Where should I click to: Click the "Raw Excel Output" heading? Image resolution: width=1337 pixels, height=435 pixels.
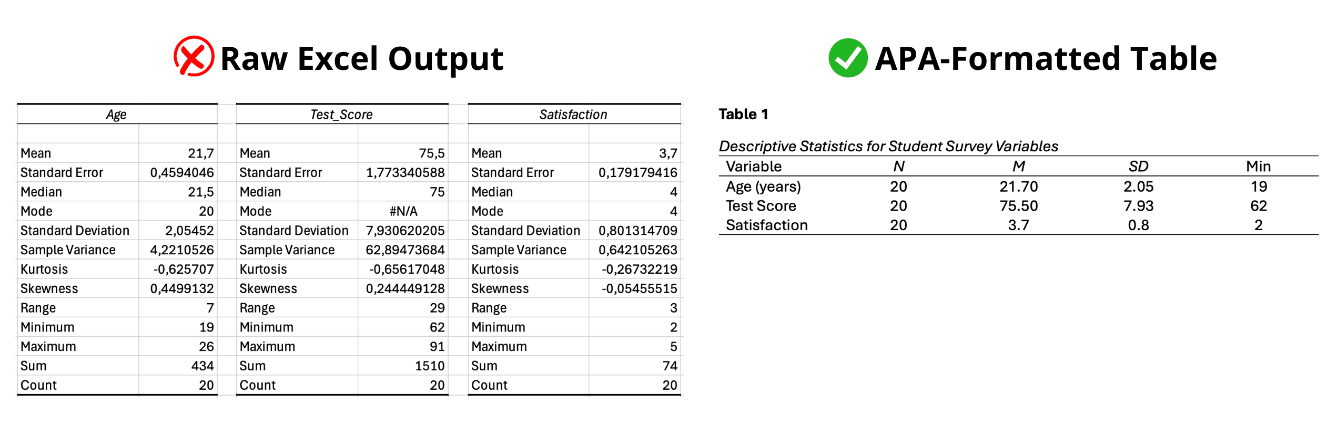coord(361,58)
